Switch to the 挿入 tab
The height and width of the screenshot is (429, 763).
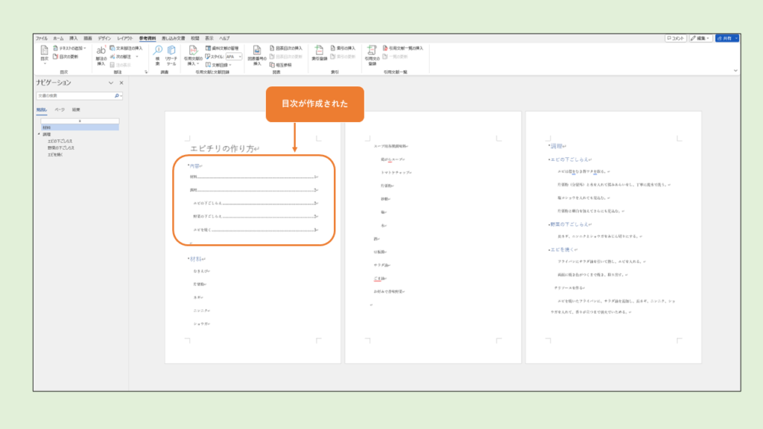[x=74, y=38]
